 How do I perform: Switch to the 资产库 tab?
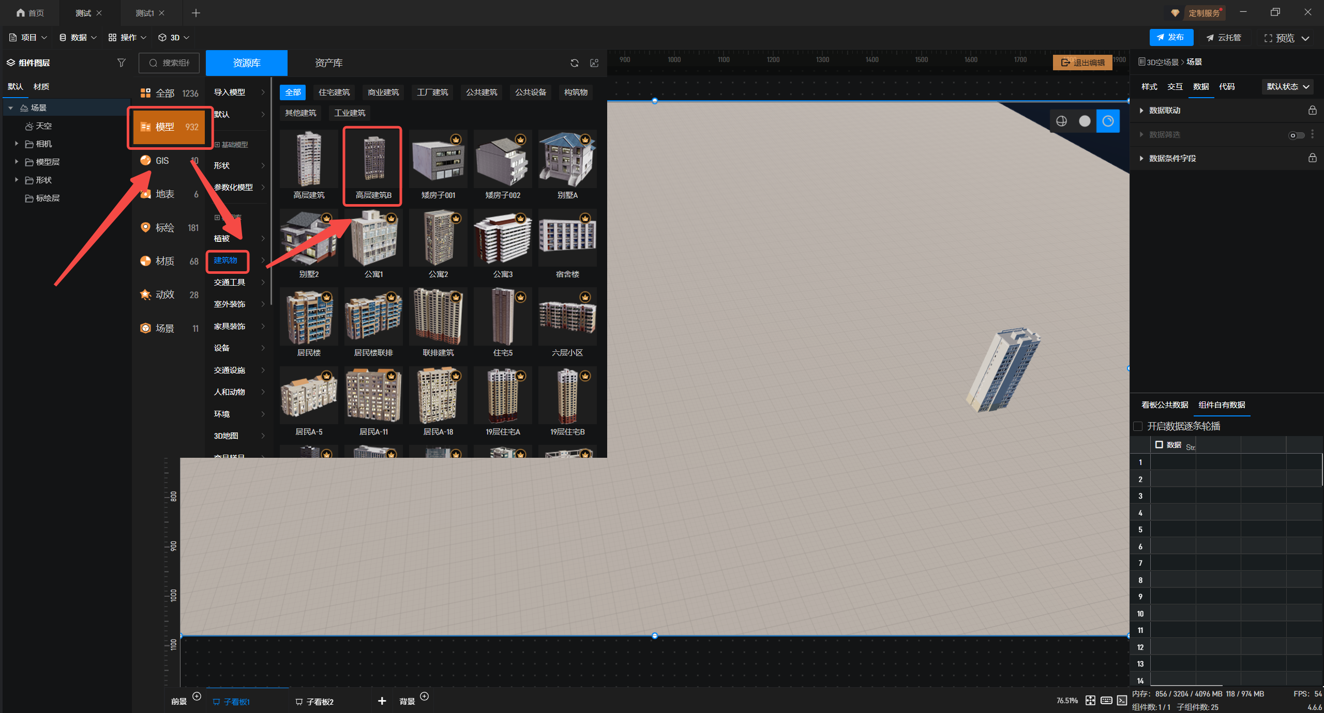(328, 63)
